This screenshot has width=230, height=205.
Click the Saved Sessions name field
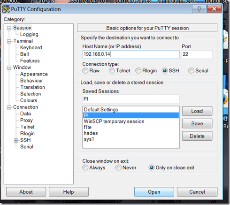131,99
